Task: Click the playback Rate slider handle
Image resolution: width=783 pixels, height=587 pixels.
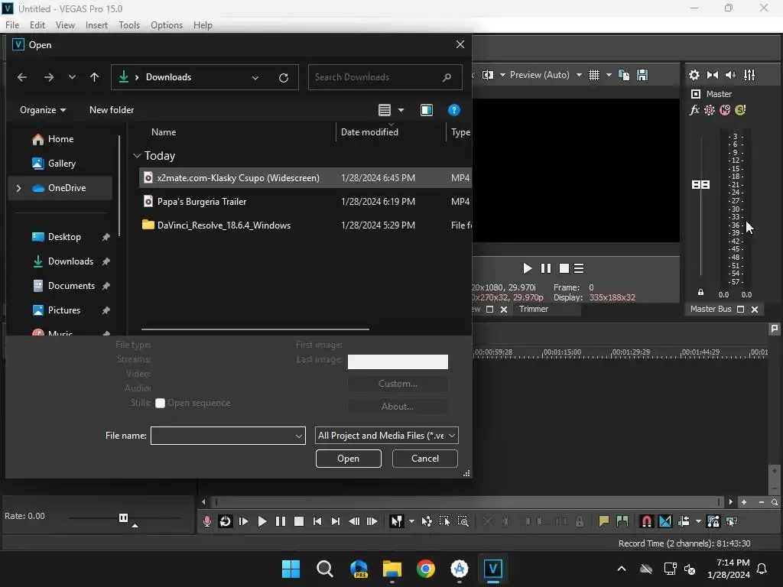Action: (x=123, y=517)
